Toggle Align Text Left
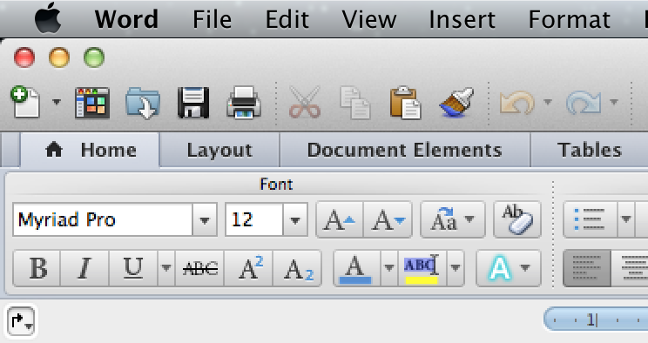This screenshot has height=343, width=648. tap(587, 268)
